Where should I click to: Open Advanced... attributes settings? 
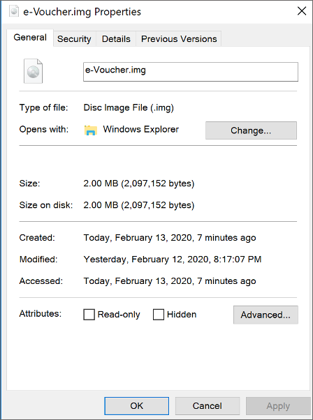[x=265, y=315]
